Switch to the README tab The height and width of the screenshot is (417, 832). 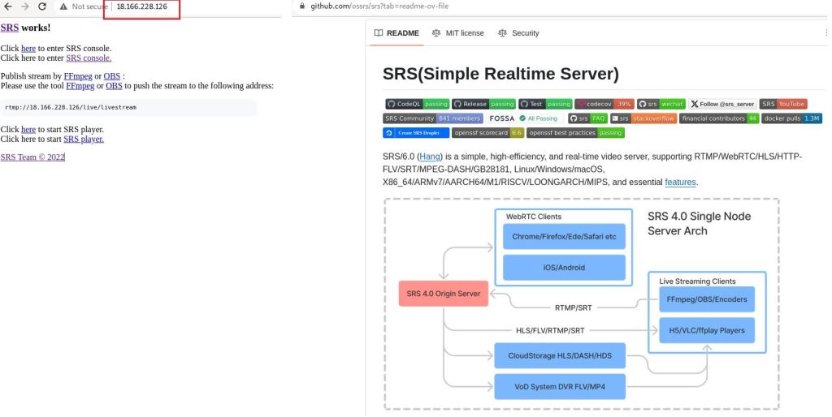click(396, 33)
